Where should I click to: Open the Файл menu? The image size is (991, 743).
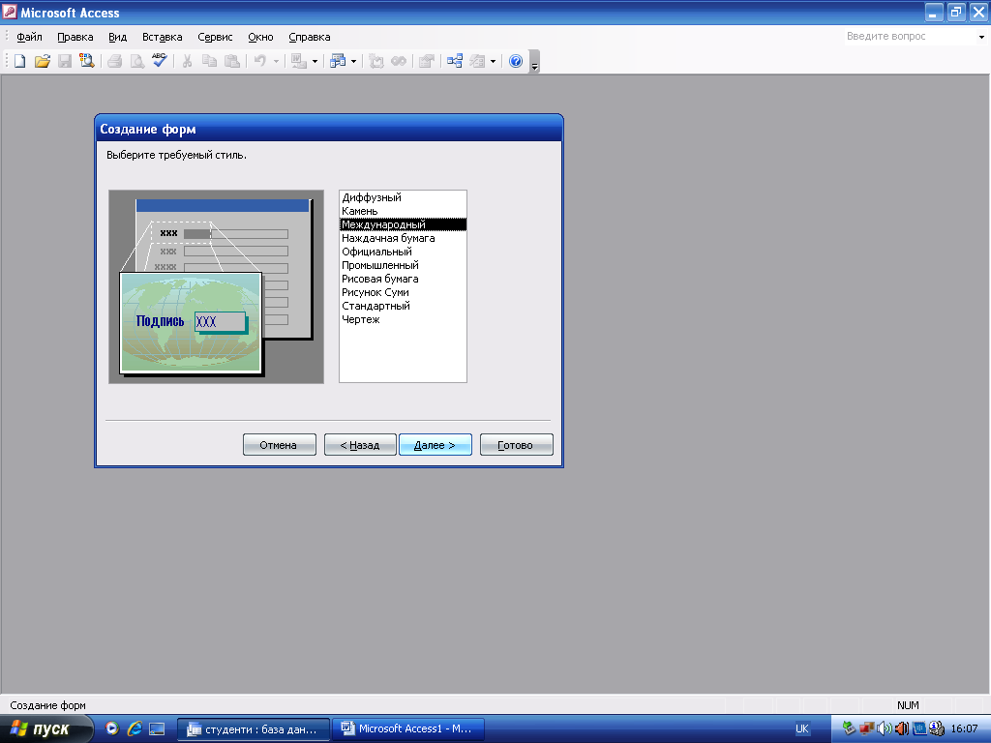click(29, 37)
